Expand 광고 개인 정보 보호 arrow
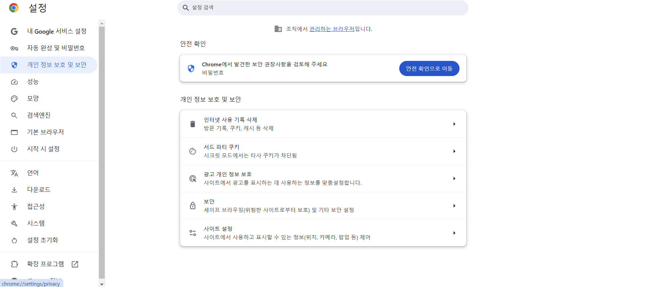This screenshot has height=287, width=645. tap(454, 178)
